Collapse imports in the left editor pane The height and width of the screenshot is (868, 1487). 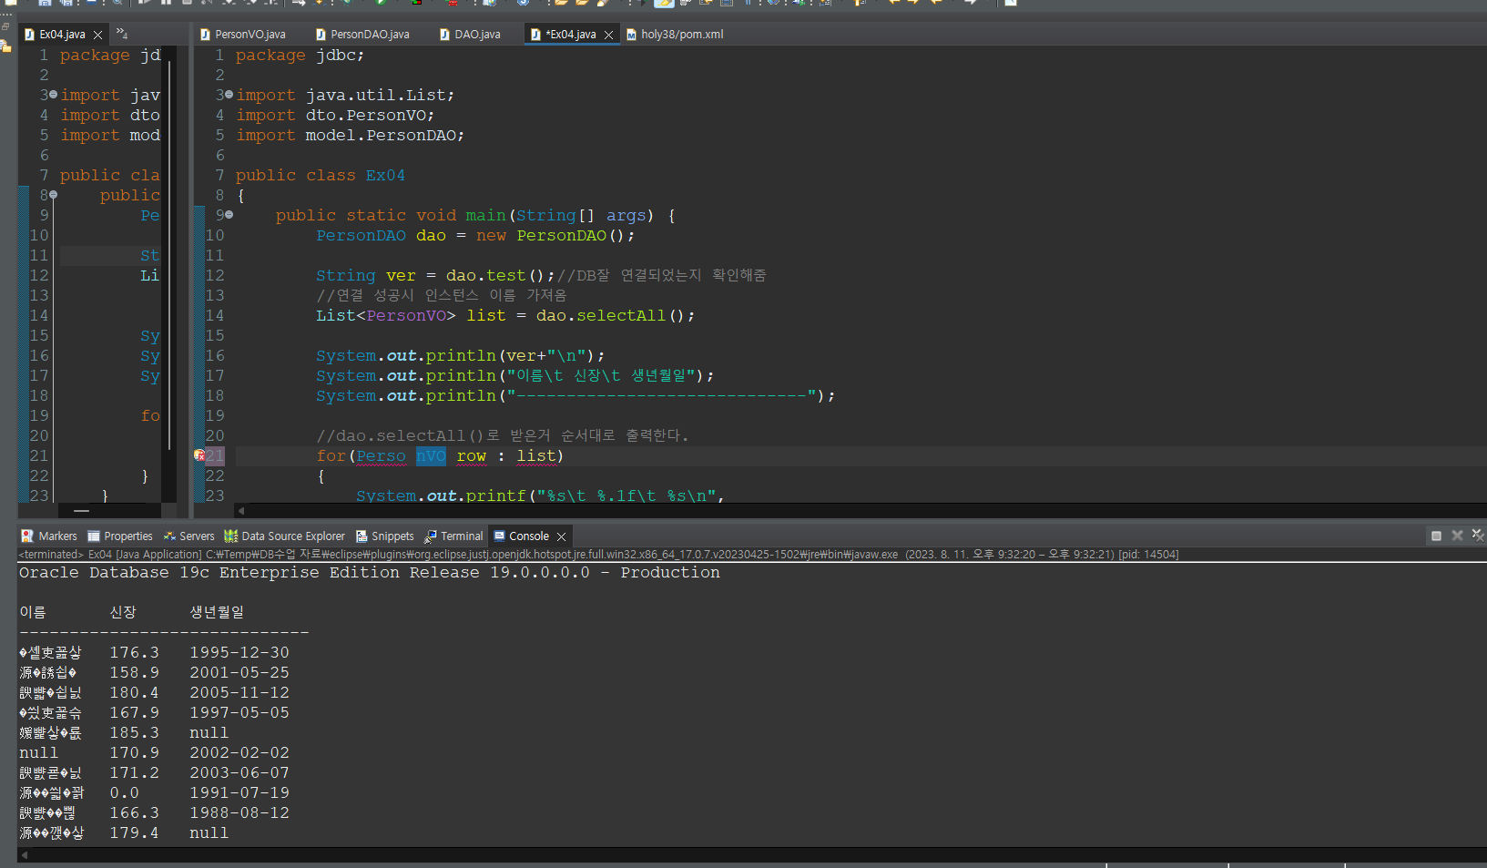click(x=53, y=95)
